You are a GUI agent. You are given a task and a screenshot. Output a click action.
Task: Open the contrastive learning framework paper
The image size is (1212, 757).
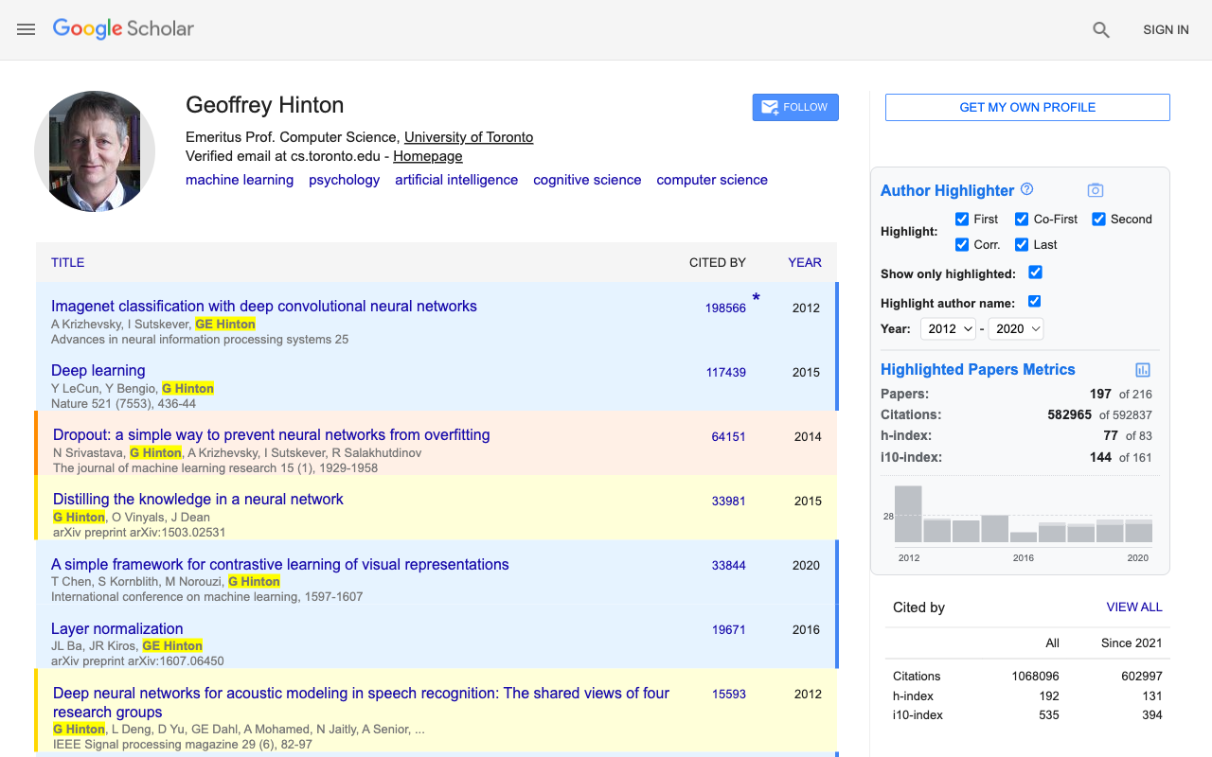[280, 564]
